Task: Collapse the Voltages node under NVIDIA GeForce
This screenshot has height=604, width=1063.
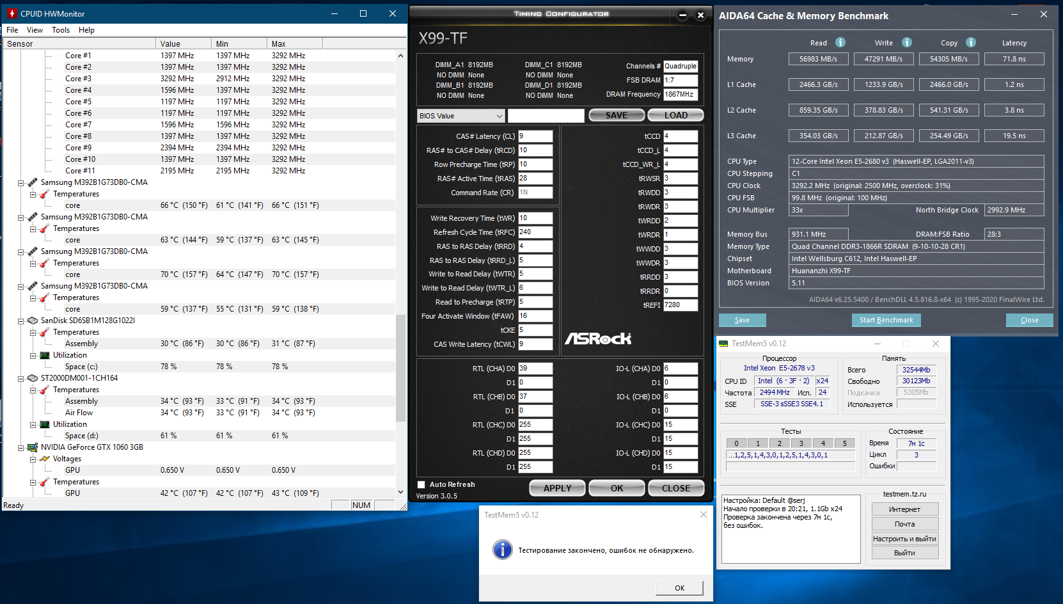Action: point(33,459)
